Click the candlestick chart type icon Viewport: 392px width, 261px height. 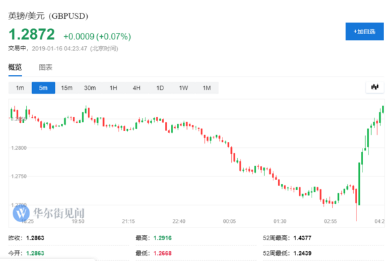pos(375,87)
